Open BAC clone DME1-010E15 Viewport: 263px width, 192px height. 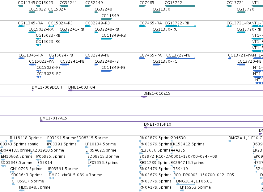(x=157, y=94)
